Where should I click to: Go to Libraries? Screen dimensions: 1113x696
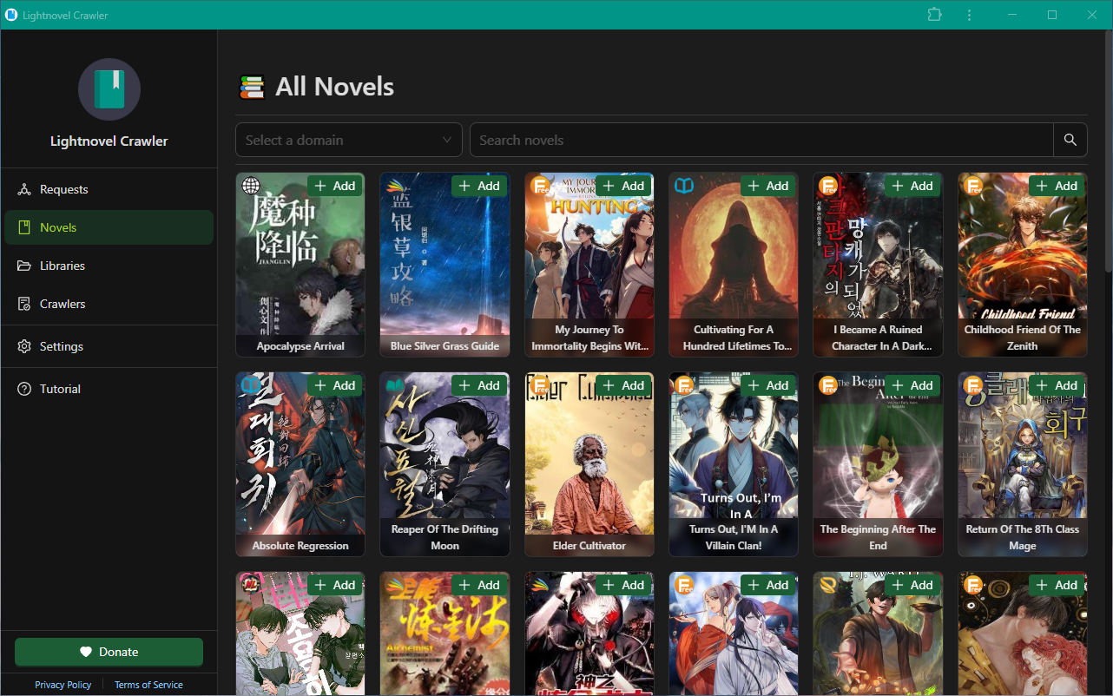(x=109, y=266)
